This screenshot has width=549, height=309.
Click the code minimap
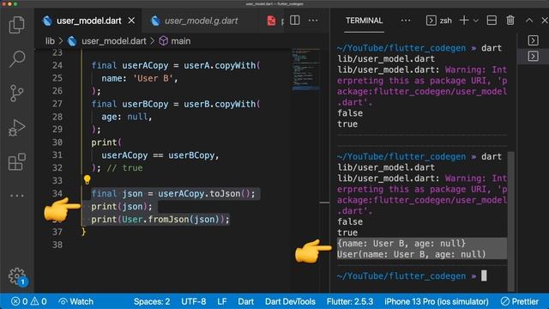tap(305, 70)
